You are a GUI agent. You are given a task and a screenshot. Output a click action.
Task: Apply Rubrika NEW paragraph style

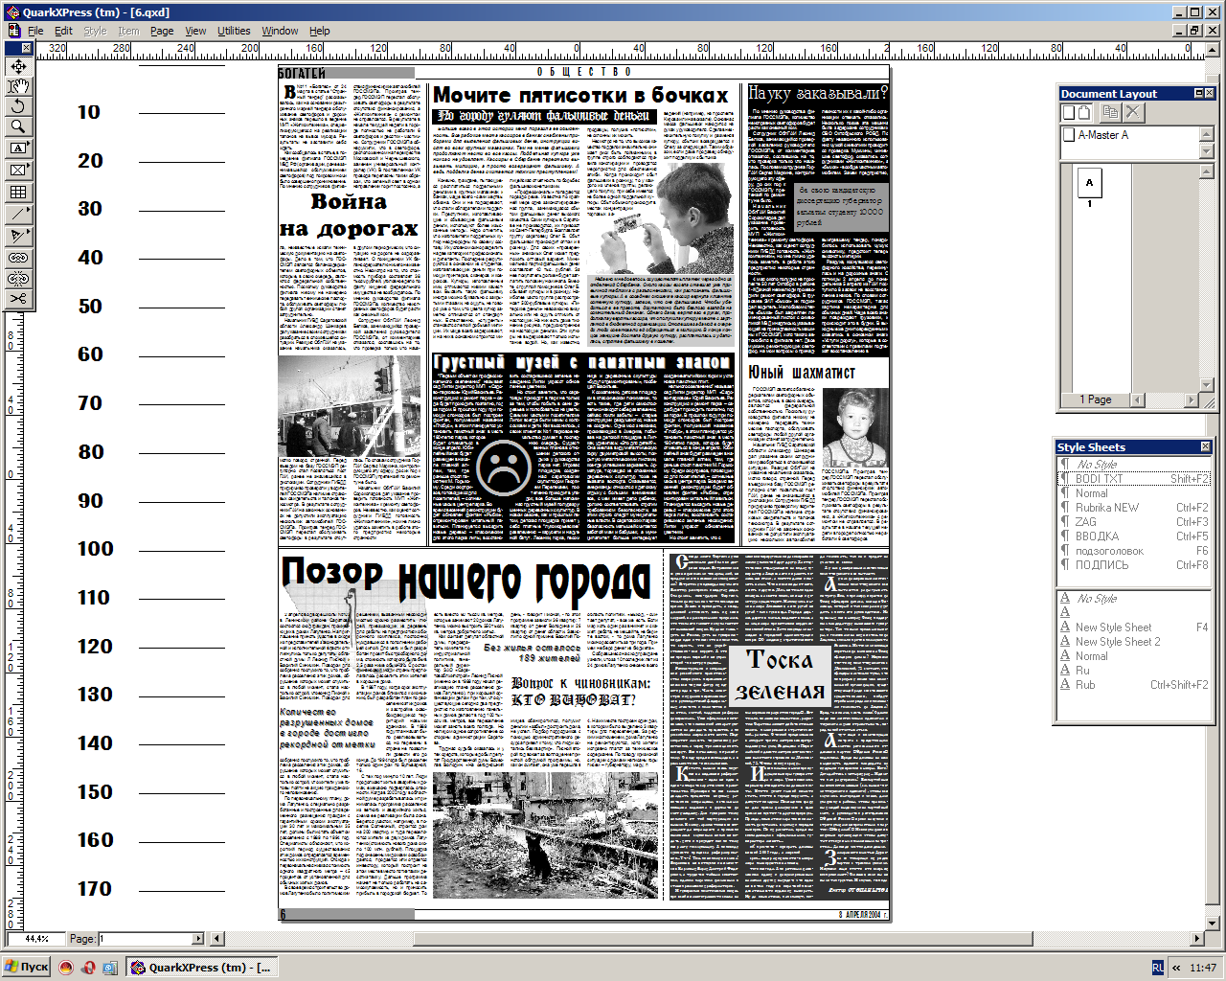point(1134,508)
